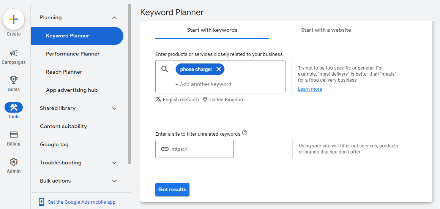The height and width of the screenshot is (209, 440).
Task: Click the sidebar vertical scrollbar
Action: (129, 84)
